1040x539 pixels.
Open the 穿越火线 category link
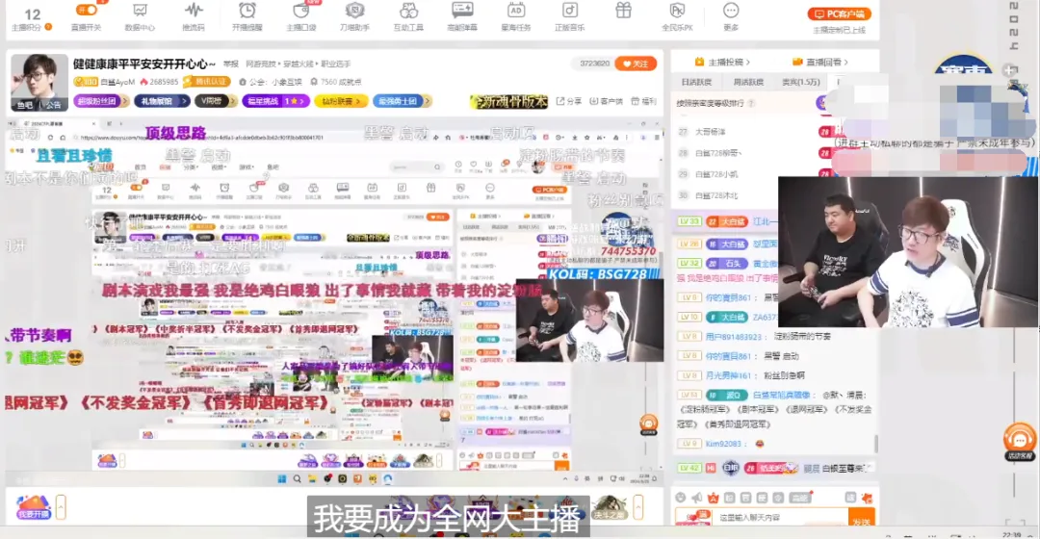point(298,64)
